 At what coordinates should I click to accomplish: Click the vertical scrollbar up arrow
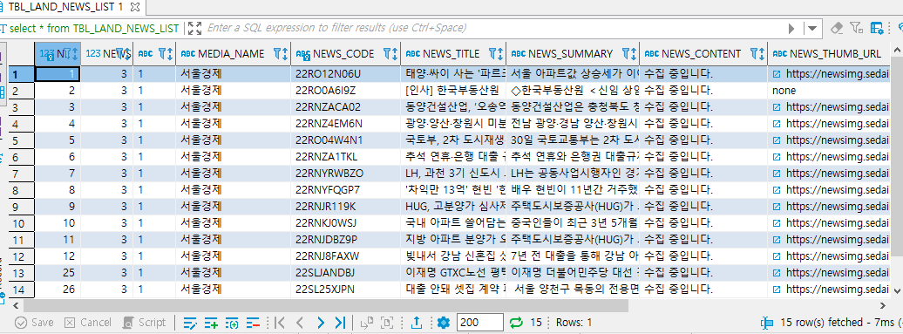tap(898, 49)
